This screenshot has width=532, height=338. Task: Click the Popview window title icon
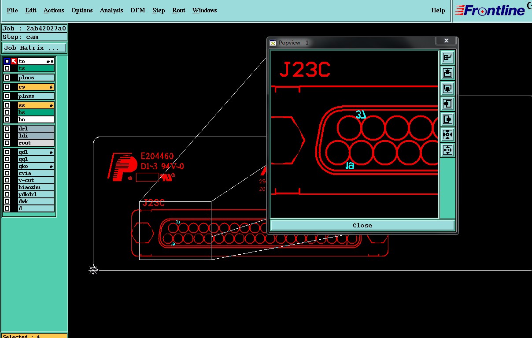tap(273, 43)
